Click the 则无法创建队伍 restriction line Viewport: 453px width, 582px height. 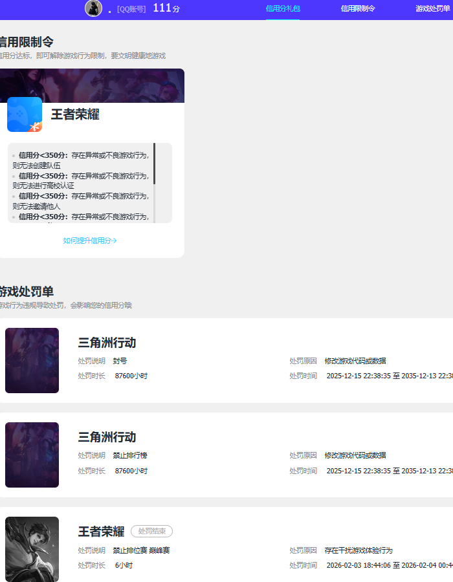pos(36,166)
